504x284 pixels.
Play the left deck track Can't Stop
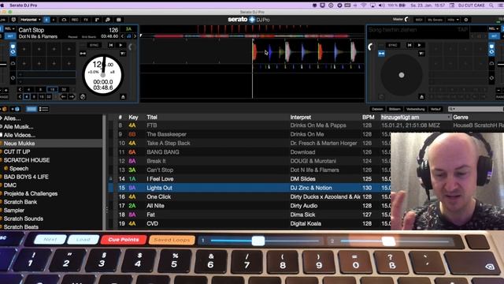(x=120, y=45)
